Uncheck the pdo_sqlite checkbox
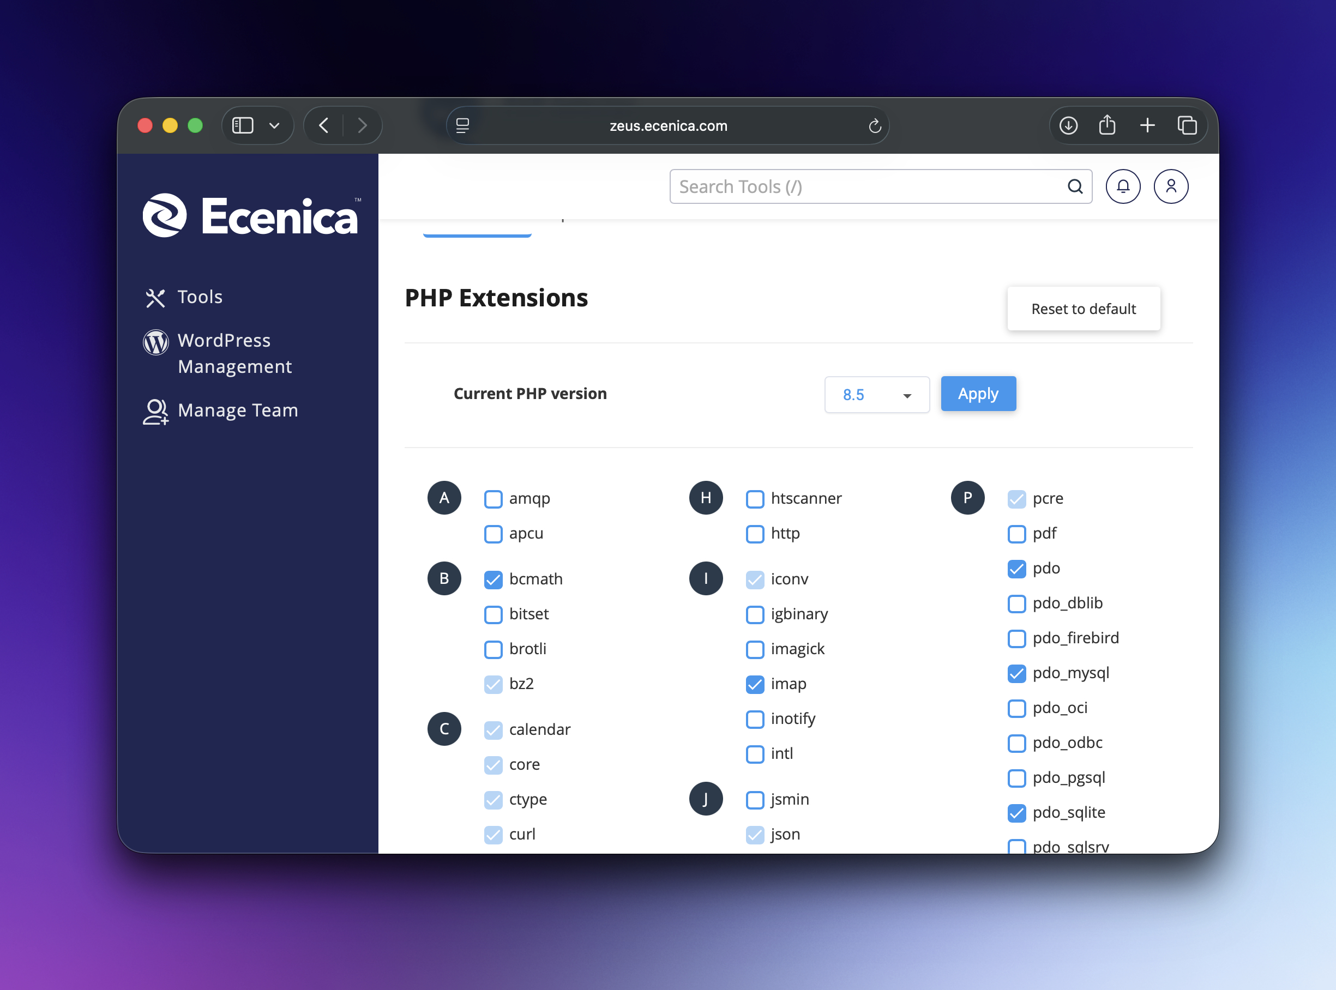This screenshot has height=990, width=1336. [1016, 813]
